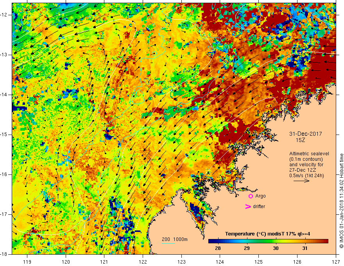Click the cyan 200 1000m depth contour line sample
Viewport: 344px width, 266px height.
tap(168, 243)
